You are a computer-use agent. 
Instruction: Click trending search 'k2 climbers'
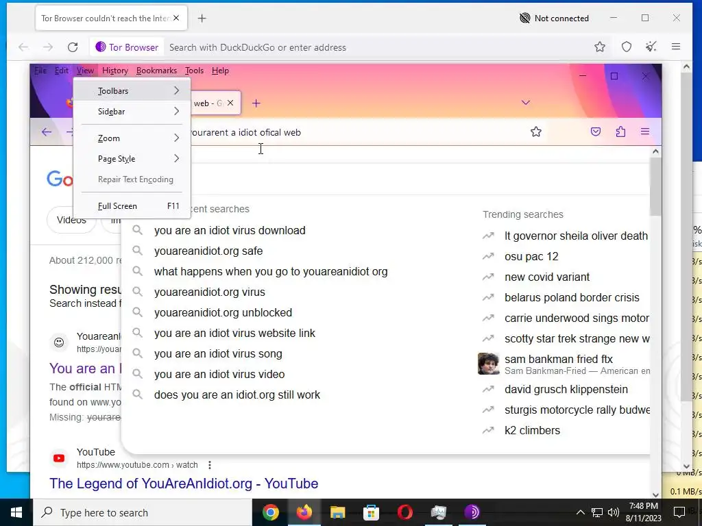(x=532, y=430)
